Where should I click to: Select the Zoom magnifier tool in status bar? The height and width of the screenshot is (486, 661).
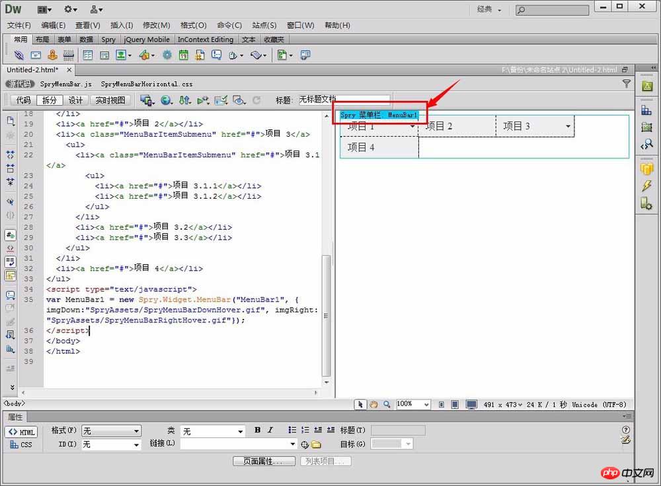(x=387, y=404)
